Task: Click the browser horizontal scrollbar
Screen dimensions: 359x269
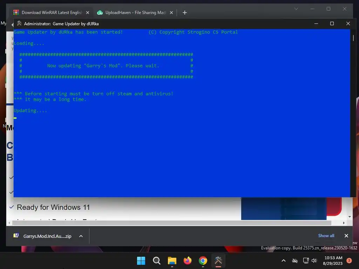Action: coord(172,223)
